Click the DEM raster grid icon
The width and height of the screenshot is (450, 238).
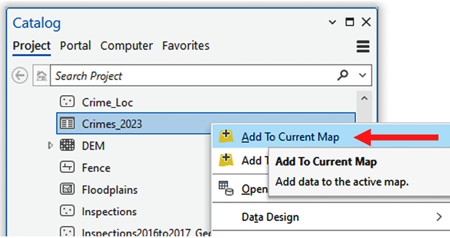pos(67,145)
